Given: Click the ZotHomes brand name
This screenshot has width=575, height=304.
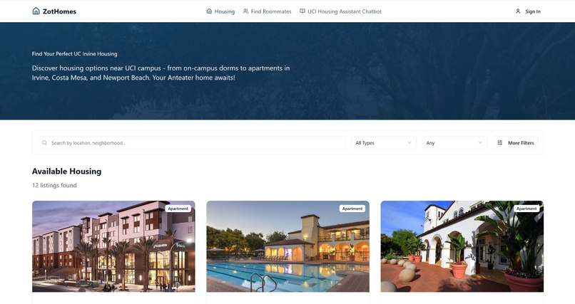Looking at the screenshot, I should 59,11.
